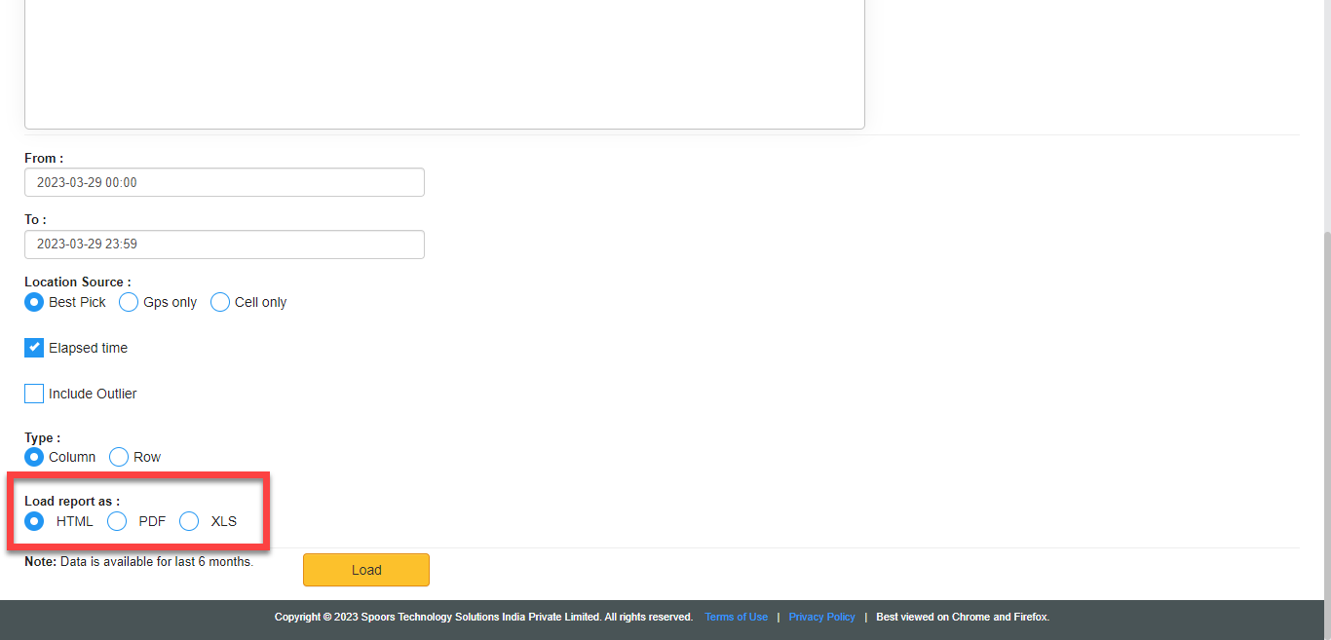Viewport: 1331px width, 640px height.
Task: Click the footer copyright text
Action: tap(483, 617)
